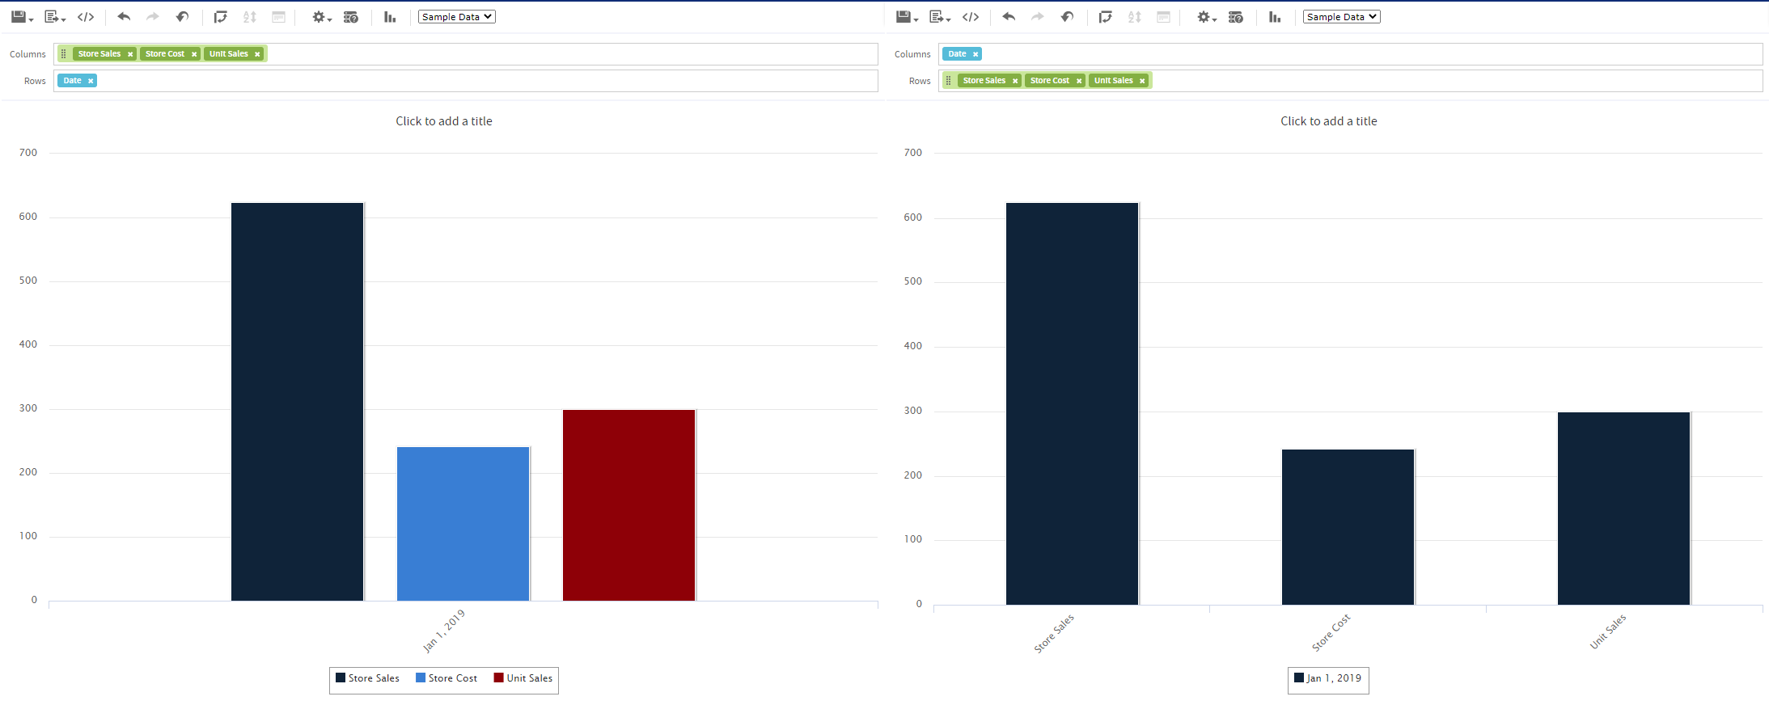Click the blue Store Cost bar in left chart
The image size is (1769, 705).
pos(463,524)
